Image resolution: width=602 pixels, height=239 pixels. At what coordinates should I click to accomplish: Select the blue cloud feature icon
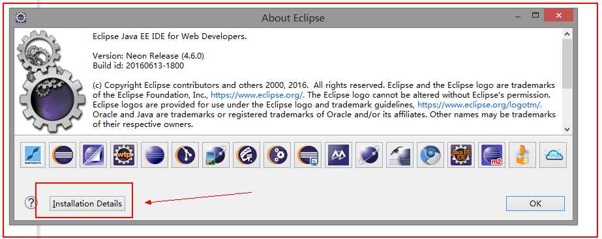553,155
